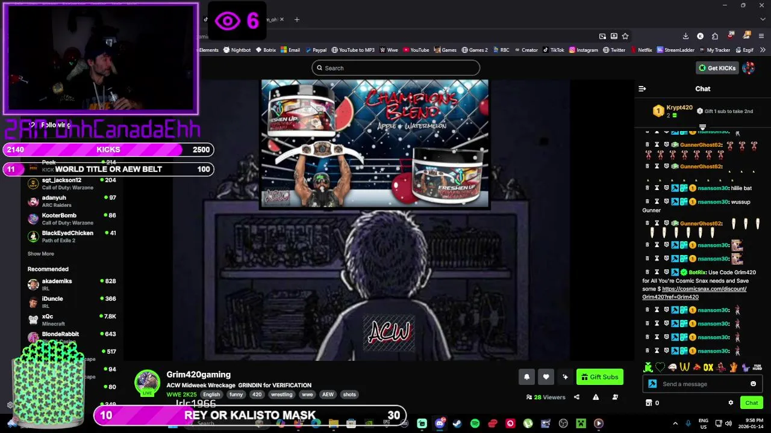This screenshot has width=771, height=433.
Task: Show hidden system tray icons chevron
Action: click(x=675, y=423)
